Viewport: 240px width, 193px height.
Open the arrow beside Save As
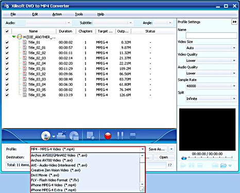(x=172, y=149)
